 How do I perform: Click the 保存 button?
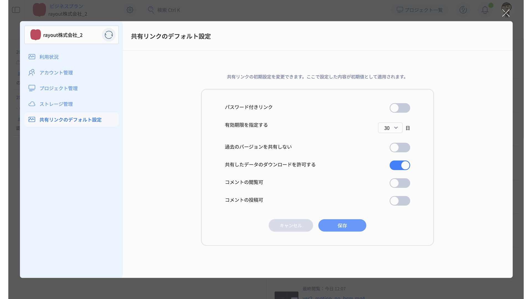pos(342,225)
